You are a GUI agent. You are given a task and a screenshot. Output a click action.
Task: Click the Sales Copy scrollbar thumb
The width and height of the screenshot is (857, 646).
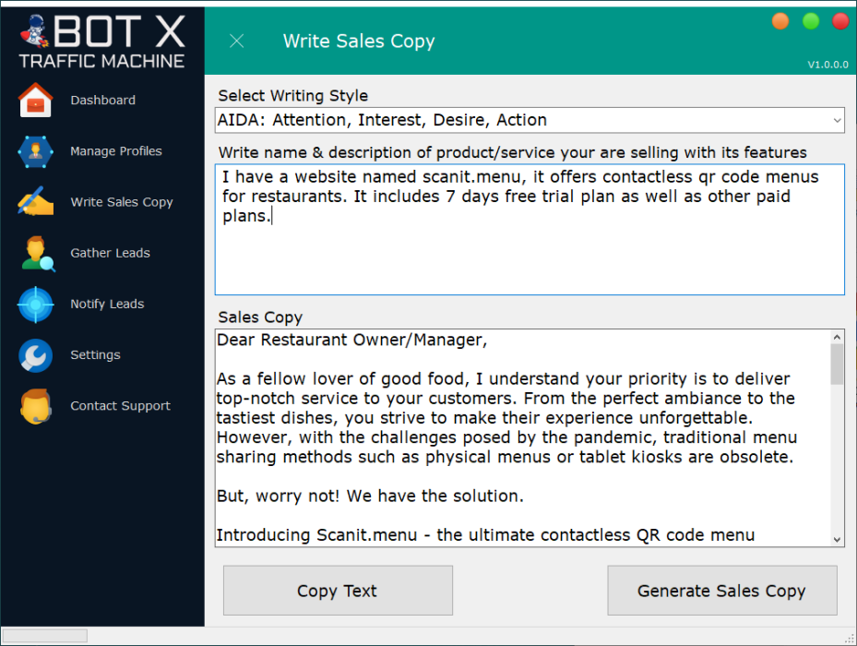[x=837, y=364]
